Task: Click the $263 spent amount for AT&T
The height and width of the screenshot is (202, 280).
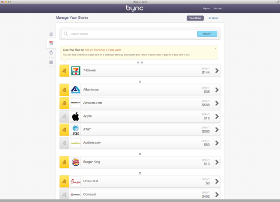Action: pyautogui.click(x=206, y=132)
